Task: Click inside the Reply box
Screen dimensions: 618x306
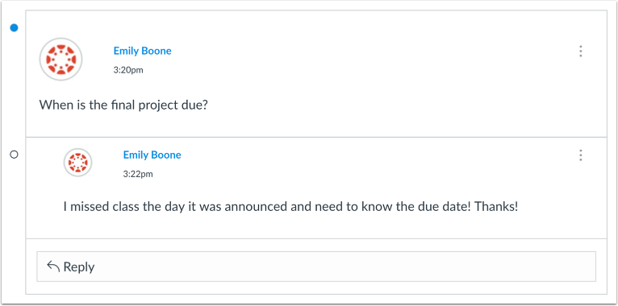Action: 316,267
